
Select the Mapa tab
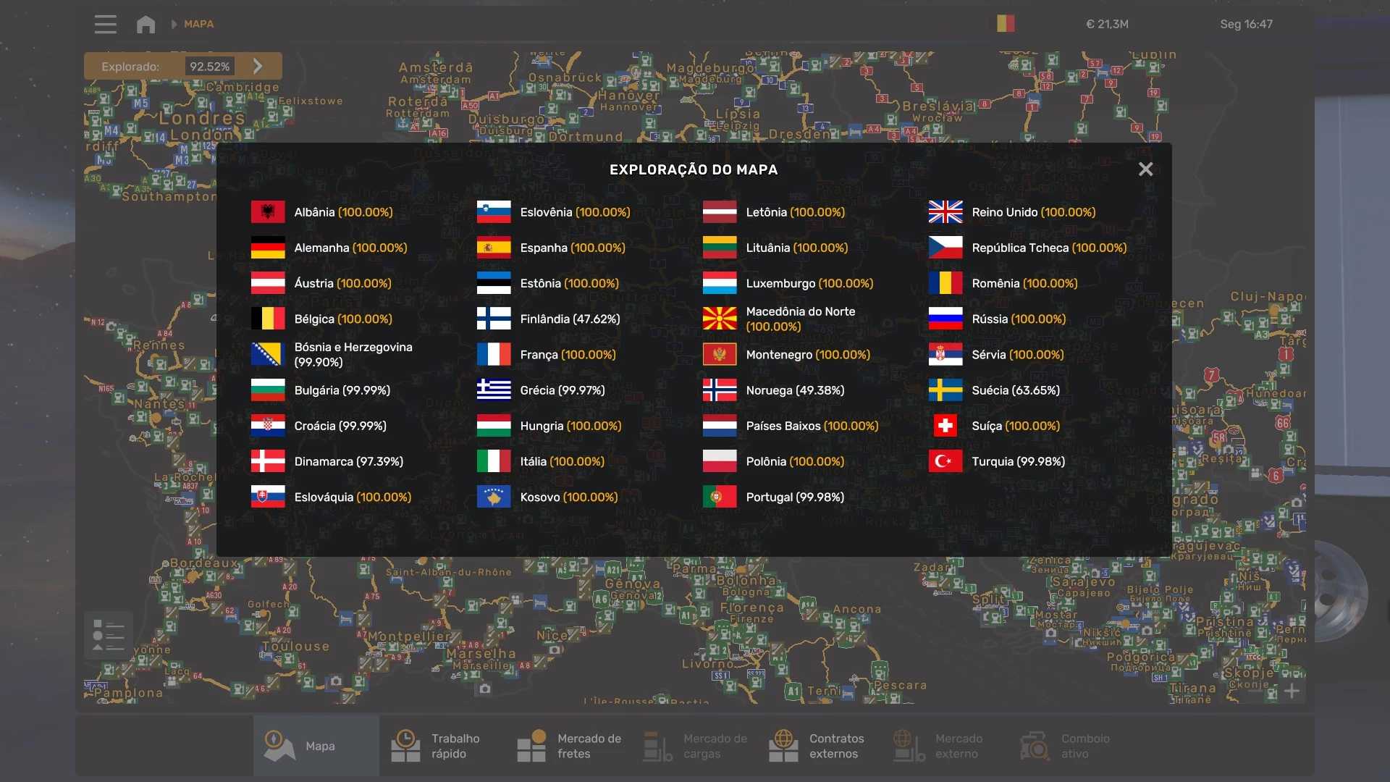click(x=316, y=746)
